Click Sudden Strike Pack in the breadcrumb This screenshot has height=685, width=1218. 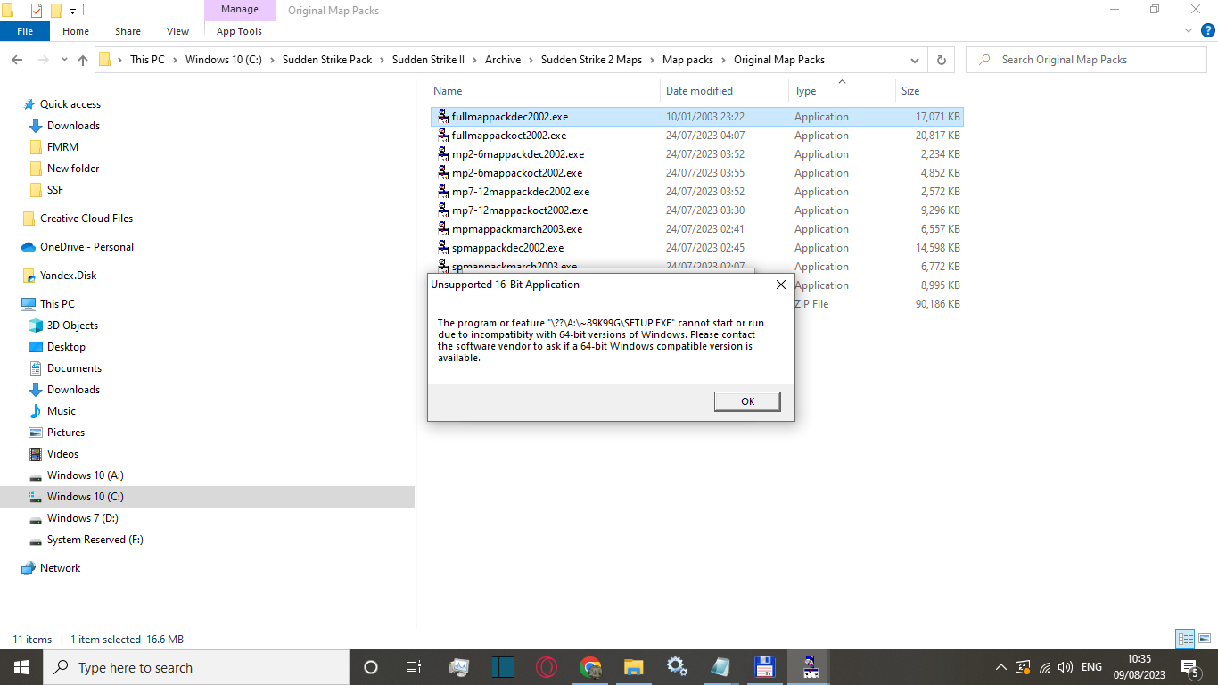327,60
